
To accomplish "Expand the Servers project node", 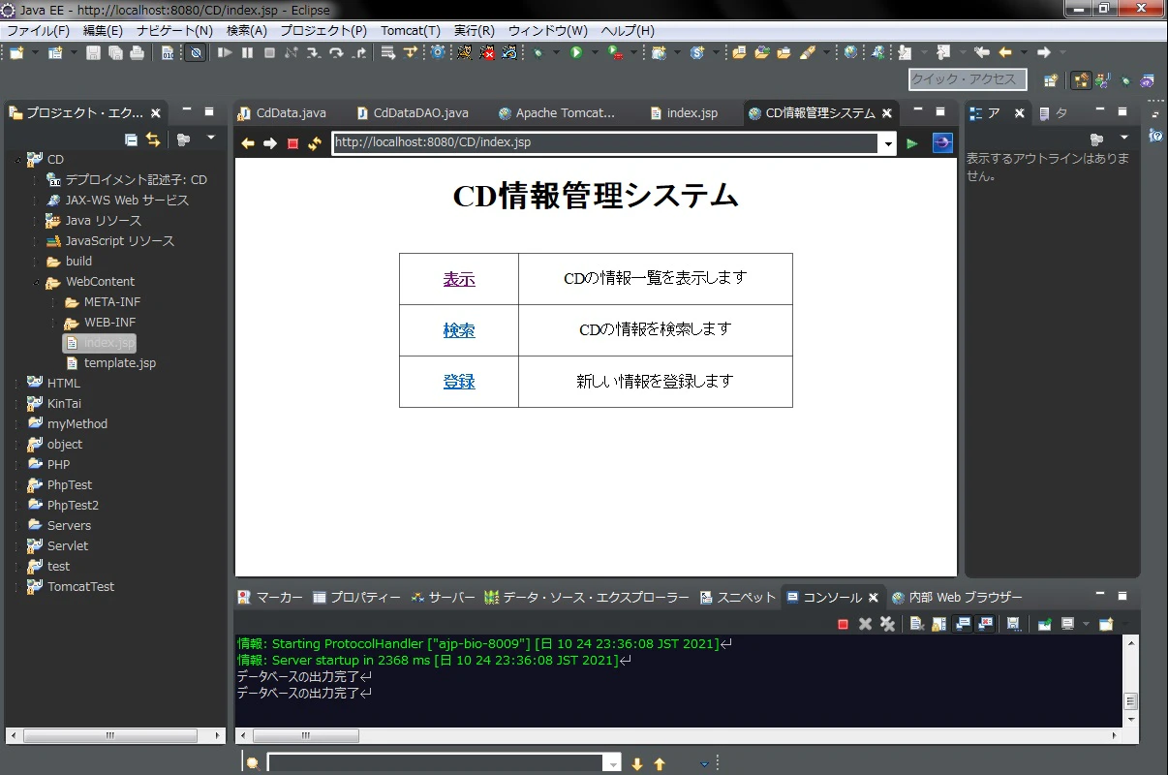I will coord(16,526).
